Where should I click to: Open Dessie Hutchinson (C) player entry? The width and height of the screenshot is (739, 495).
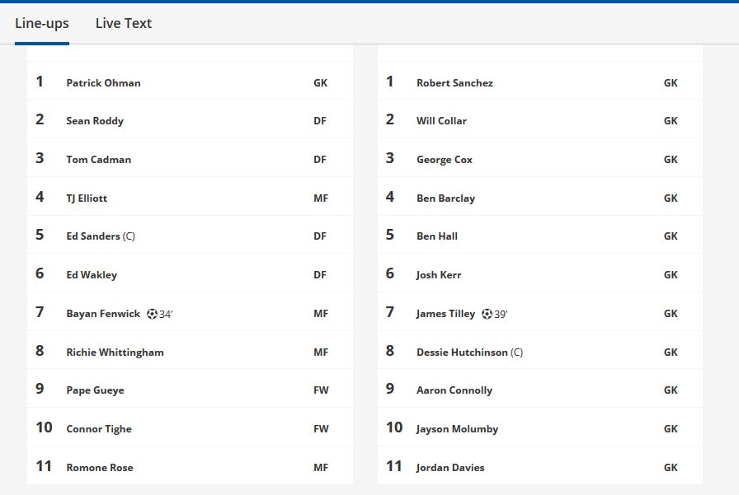point(469,352)
